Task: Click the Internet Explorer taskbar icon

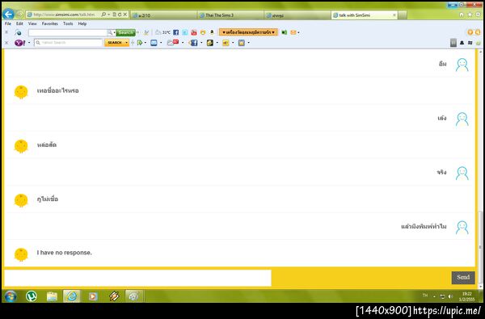Action: tap(72, 296)
